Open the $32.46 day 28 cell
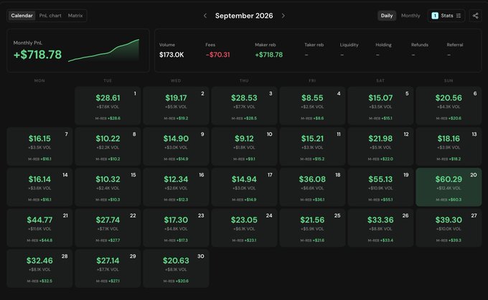488x300 pixels. (39, 268)
